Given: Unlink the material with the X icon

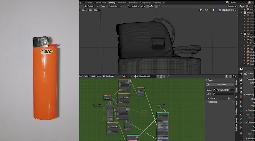Looking at the screenshot, I should 164,76.
